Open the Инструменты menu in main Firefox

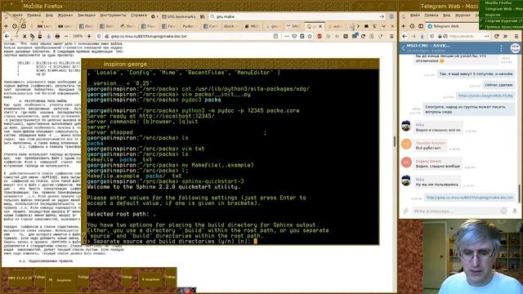tap(113, 16)
